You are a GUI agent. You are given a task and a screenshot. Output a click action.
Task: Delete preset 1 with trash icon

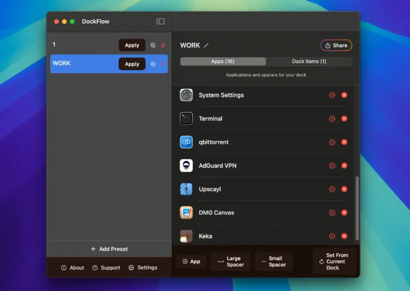(163, 45)
